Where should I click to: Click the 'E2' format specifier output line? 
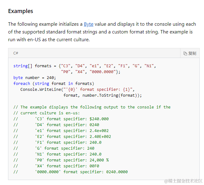[62, 137]
